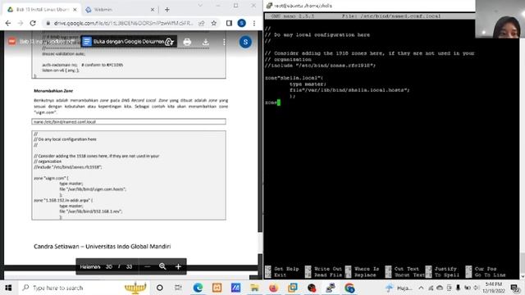Viewport: 525px width, 295px height.
Task: Open VirtualBox icon on taskbar
Action: pos(293,288)
